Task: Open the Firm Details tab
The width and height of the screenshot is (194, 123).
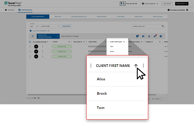Action: click(139, 17)
